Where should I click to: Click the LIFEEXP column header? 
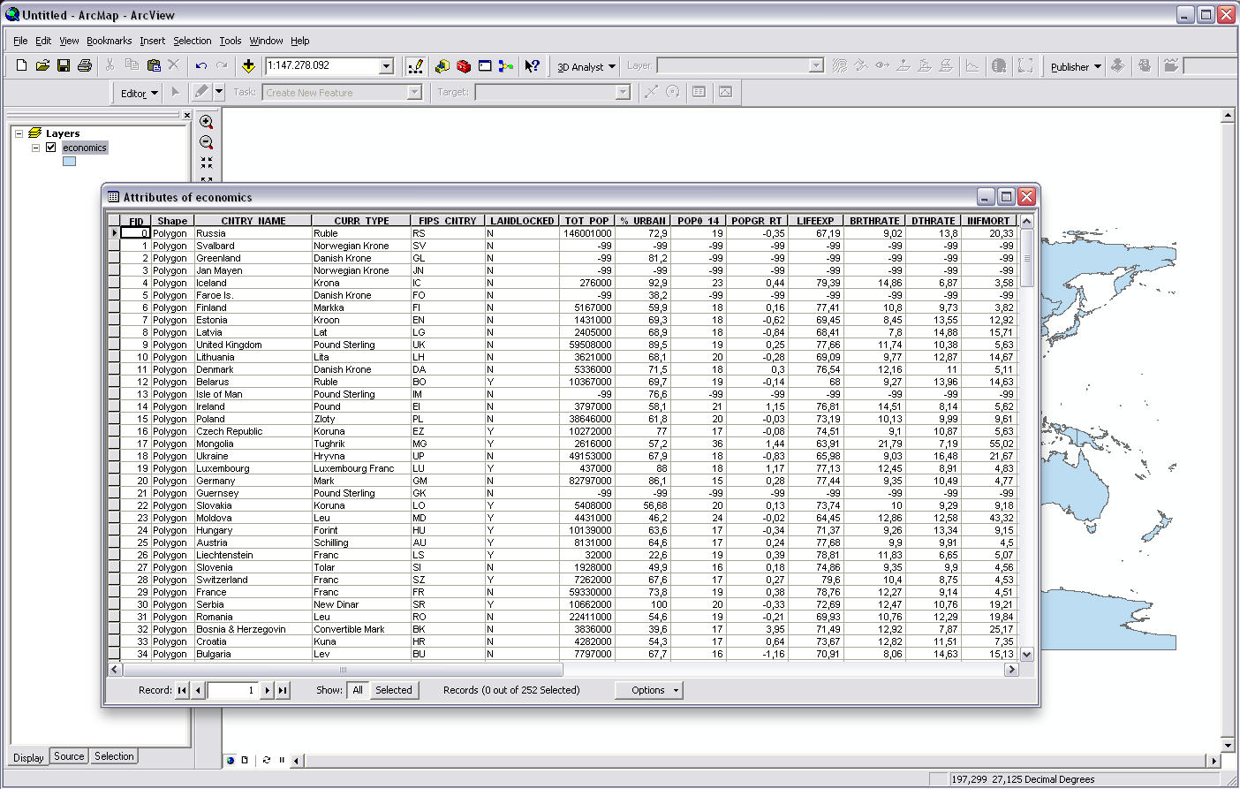tap(814, 221)
